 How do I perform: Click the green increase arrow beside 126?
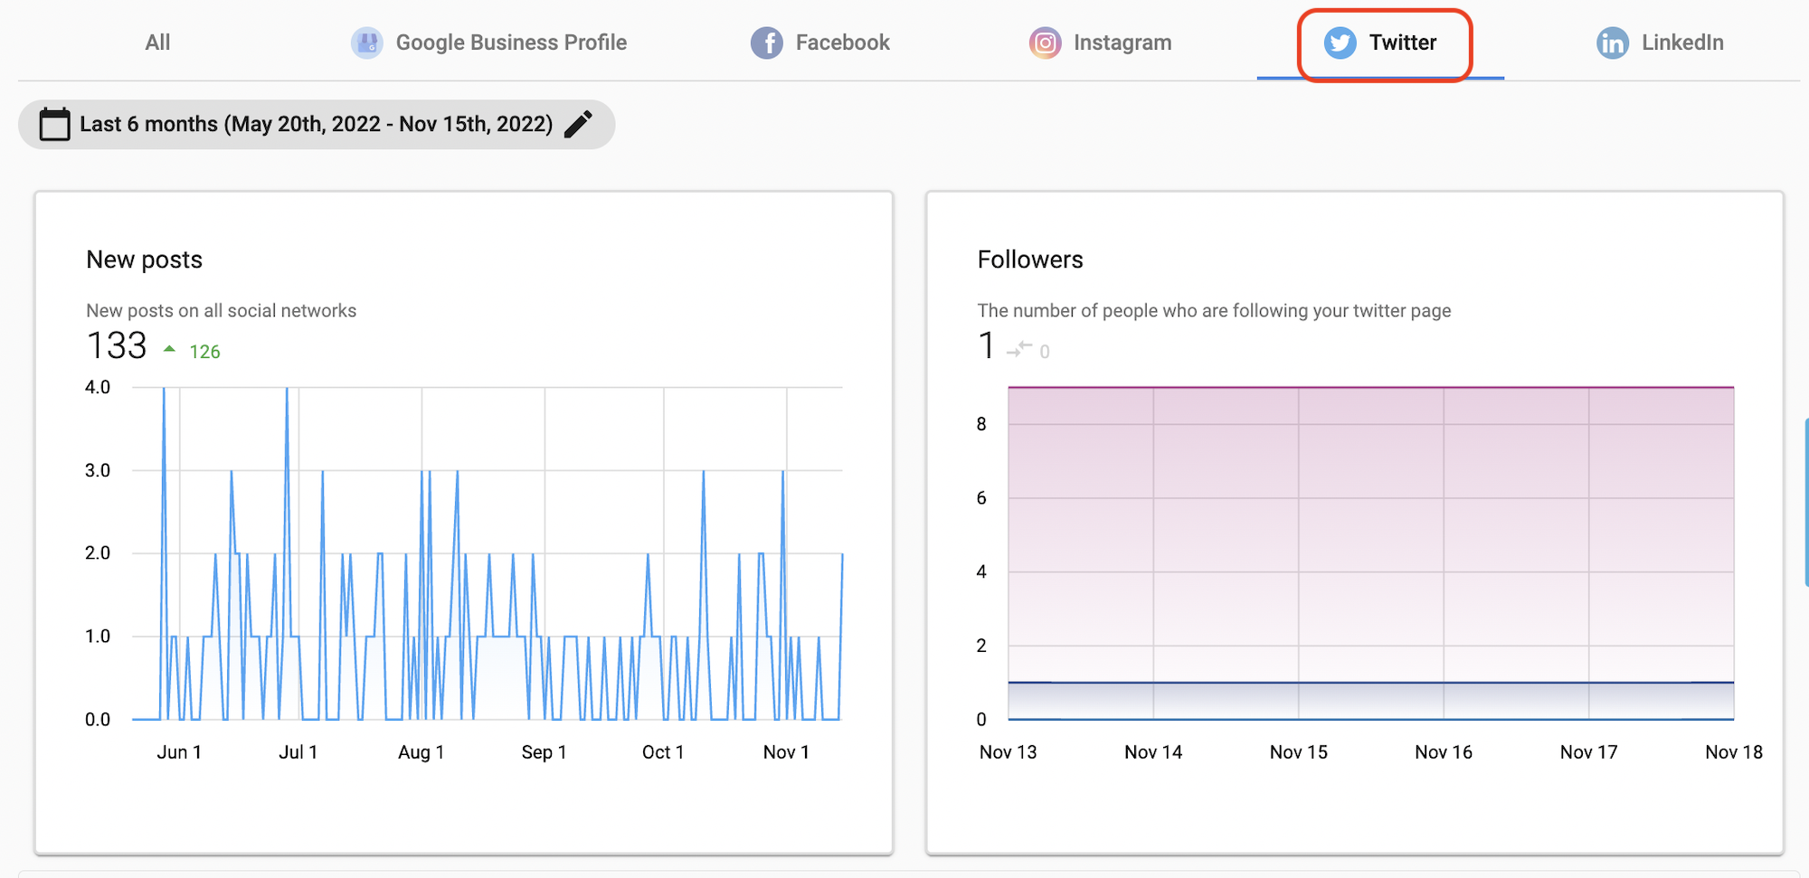point(169,349)
